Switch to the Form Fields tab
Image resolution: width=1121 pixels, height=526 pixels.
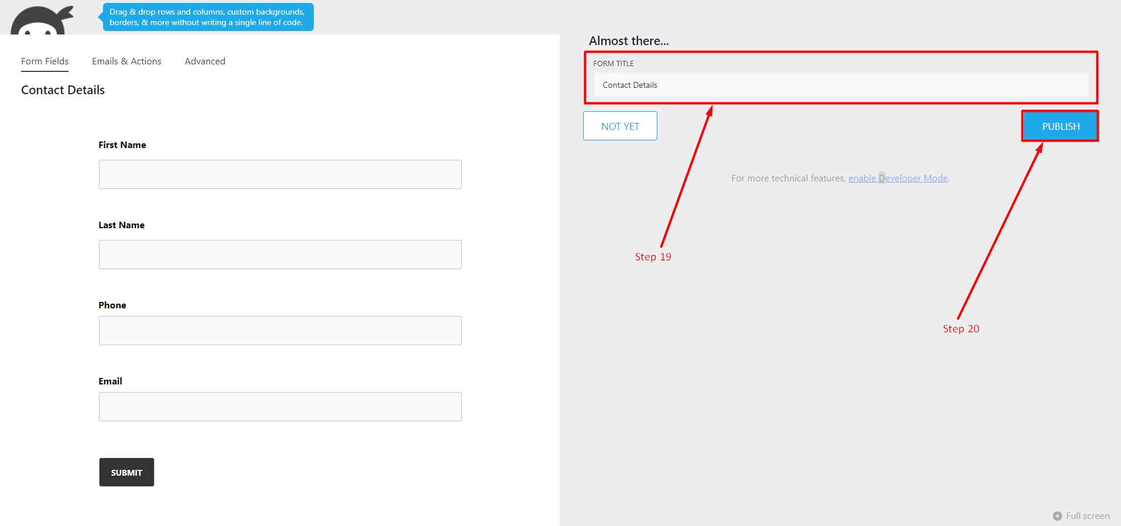pyautogui.click(x=45, y=61)
